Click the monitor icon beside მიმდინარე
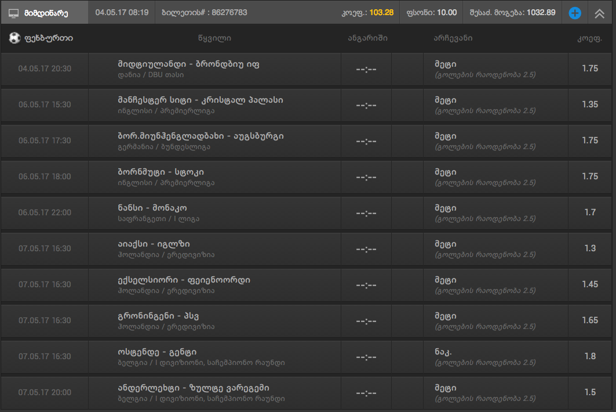The height and width of the screenshot is (412, 616). click(x=14, y=13)
